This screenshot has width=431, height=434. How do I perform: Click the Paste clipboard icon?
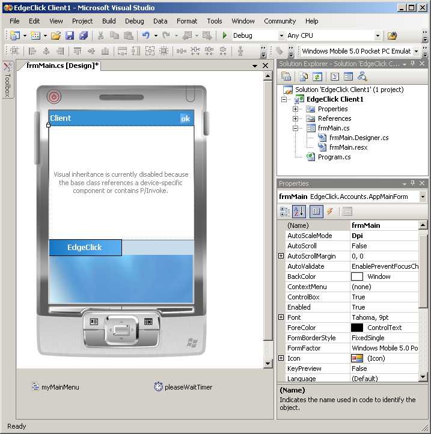click(x=129, y=35)
